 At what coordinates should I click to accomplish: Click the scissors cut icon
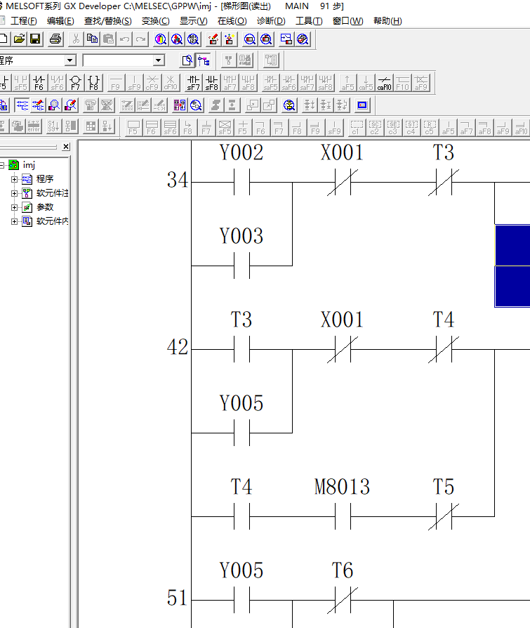click(x=76, y=39)
